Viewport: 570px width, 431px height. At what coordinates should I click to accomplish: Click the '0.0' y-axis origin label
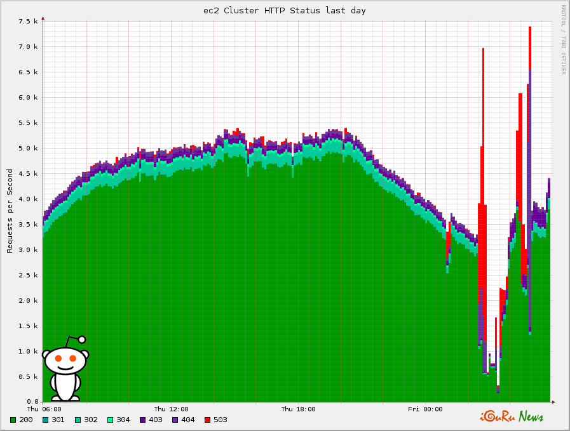click(x=32, y=402)
